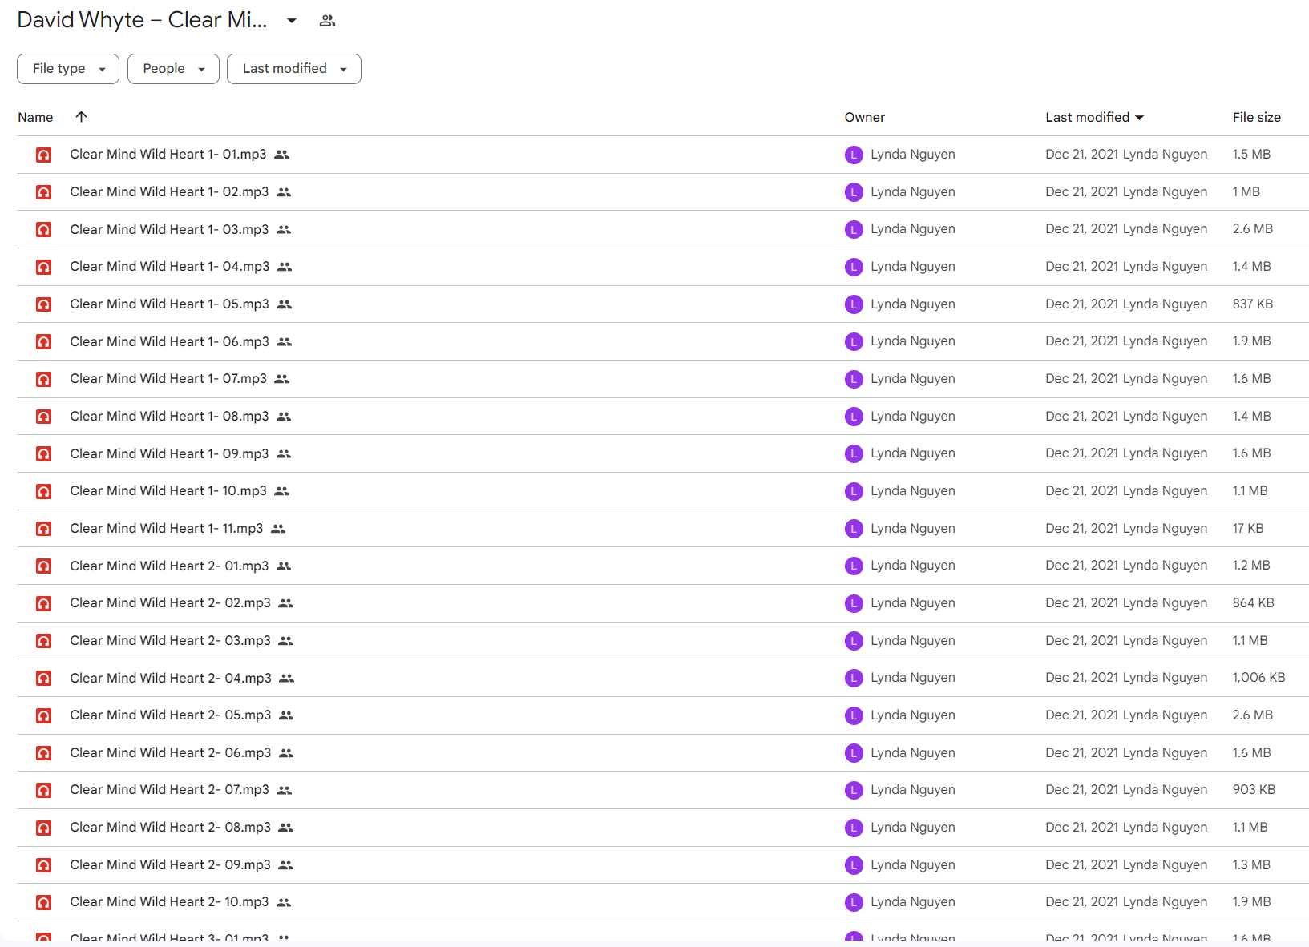Select file Clear Mind Wild Heart 1- 03.mp3

point(663,229)
